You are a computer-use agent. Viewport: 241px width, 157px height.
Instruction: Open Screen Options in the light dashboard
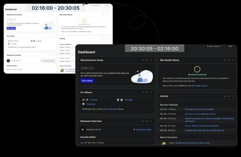tap(96, 5)
